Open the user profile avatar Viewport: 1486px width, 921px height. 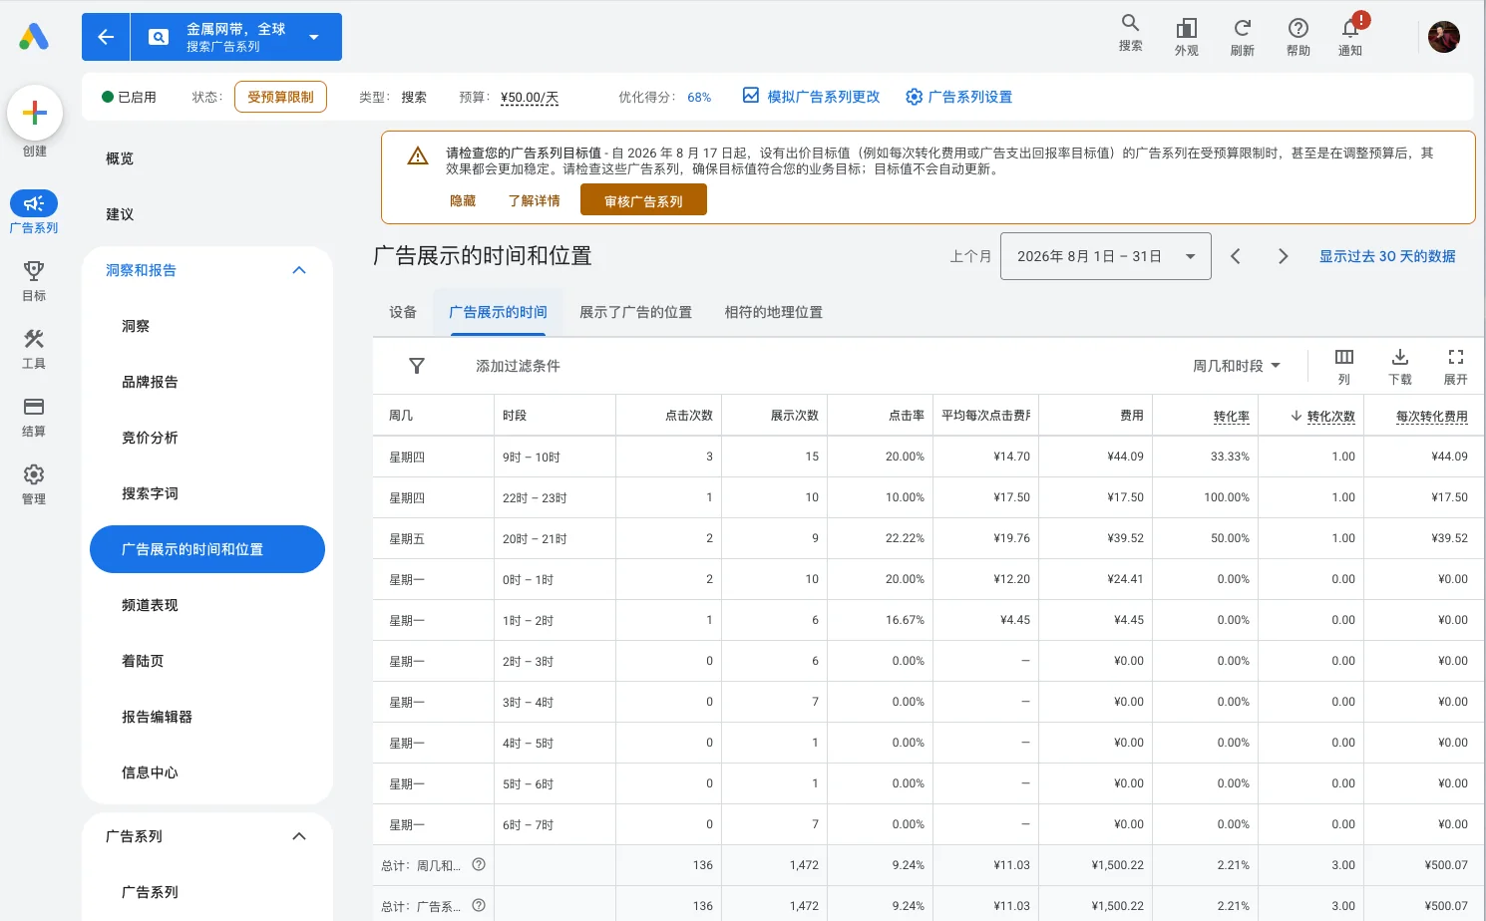1444,37
